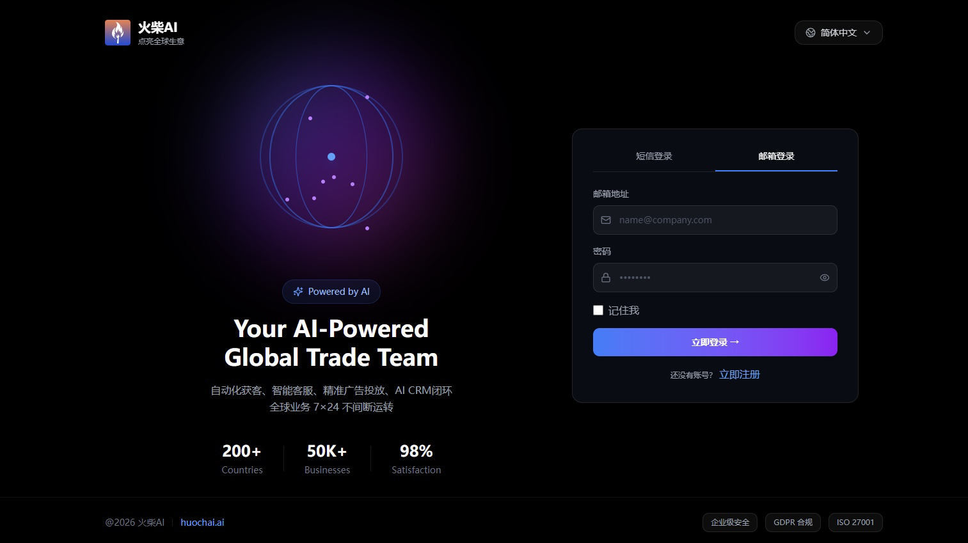
Task: Click the globe icon in language selector
Action: (810, 33)
